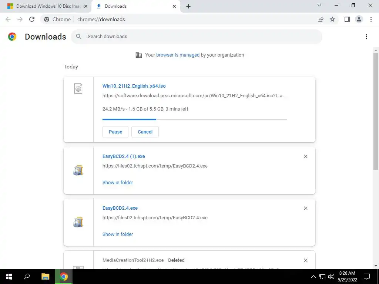Viewport: 379px width, 284px height.
Task: Remove deleted MediaCreationTool21H2.exe entry
Action: point(305,260)
